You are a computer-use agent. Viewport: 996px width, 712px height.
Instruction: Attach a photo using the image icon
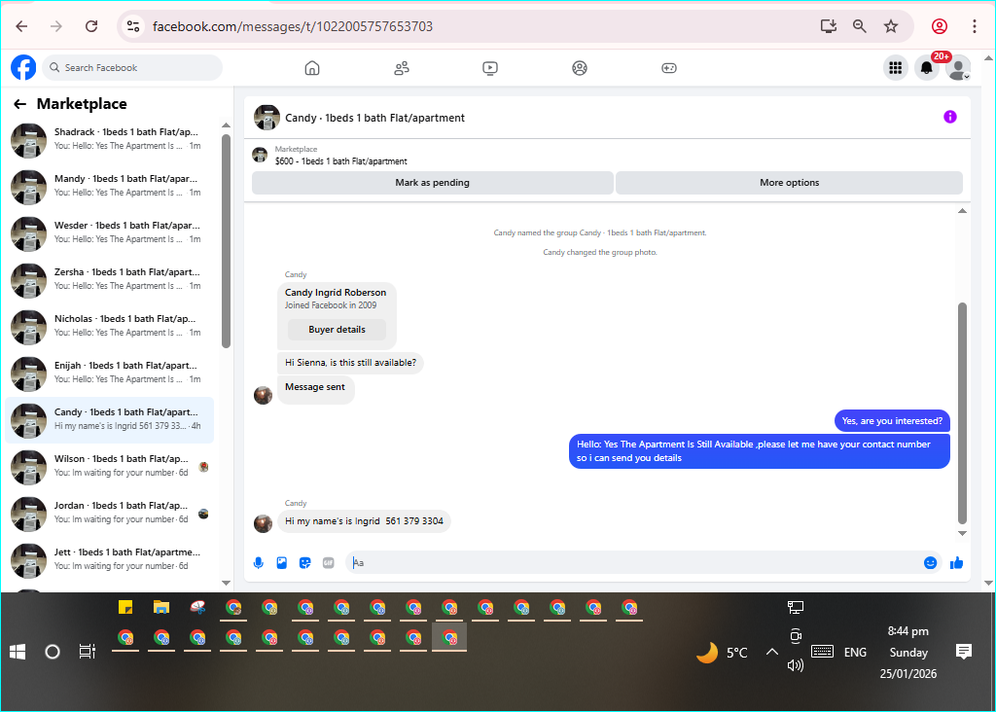pos(282,563)
